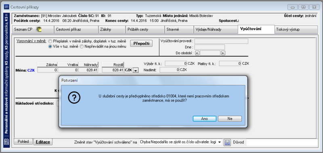The height and width of the screenshot is (153, 323).
Task: Select the Vyúčtování tab
Action: [256, 29]
